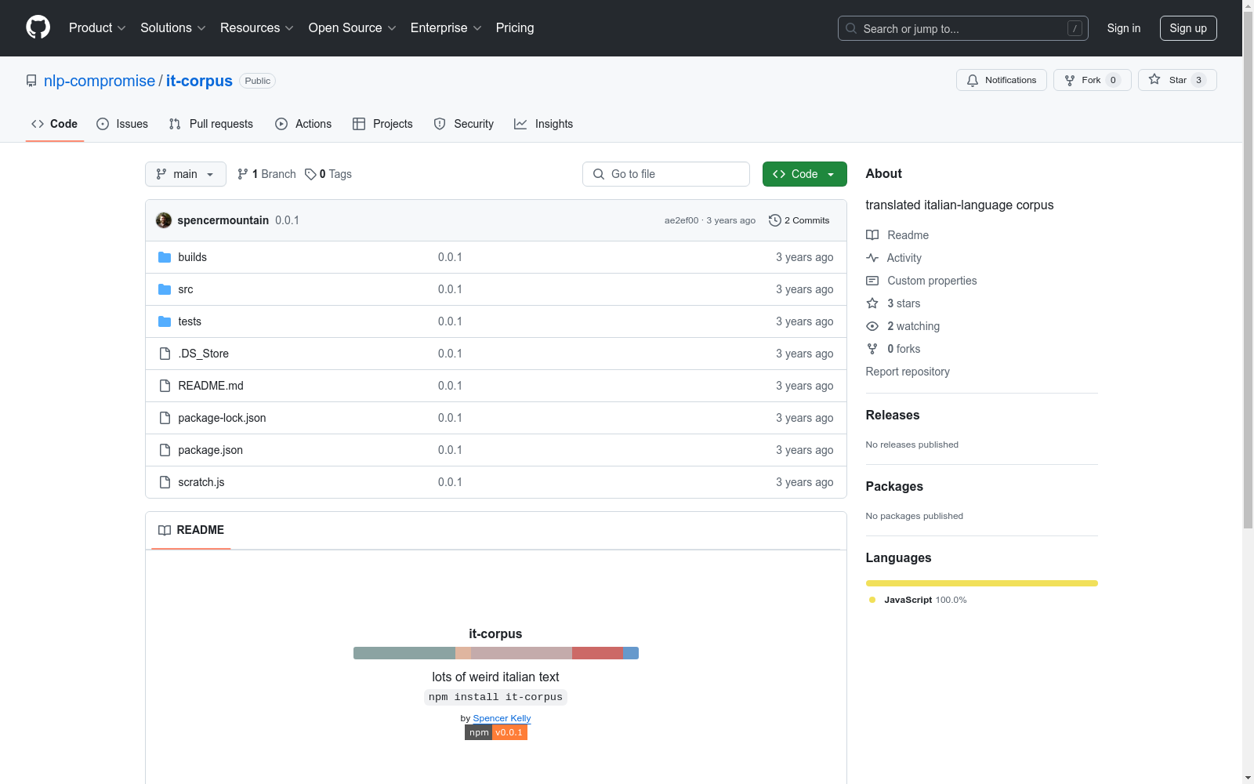This screenshot has height=784, width=1254.
Task: Click the note icon beside Custom properties
Action: click(x=872, y=281)
